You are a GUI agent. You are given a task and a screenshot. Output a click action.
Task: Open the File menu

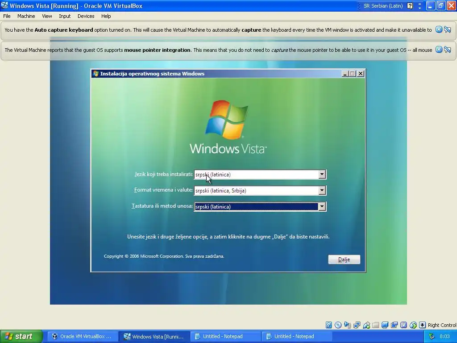click(x=7, y=16)
